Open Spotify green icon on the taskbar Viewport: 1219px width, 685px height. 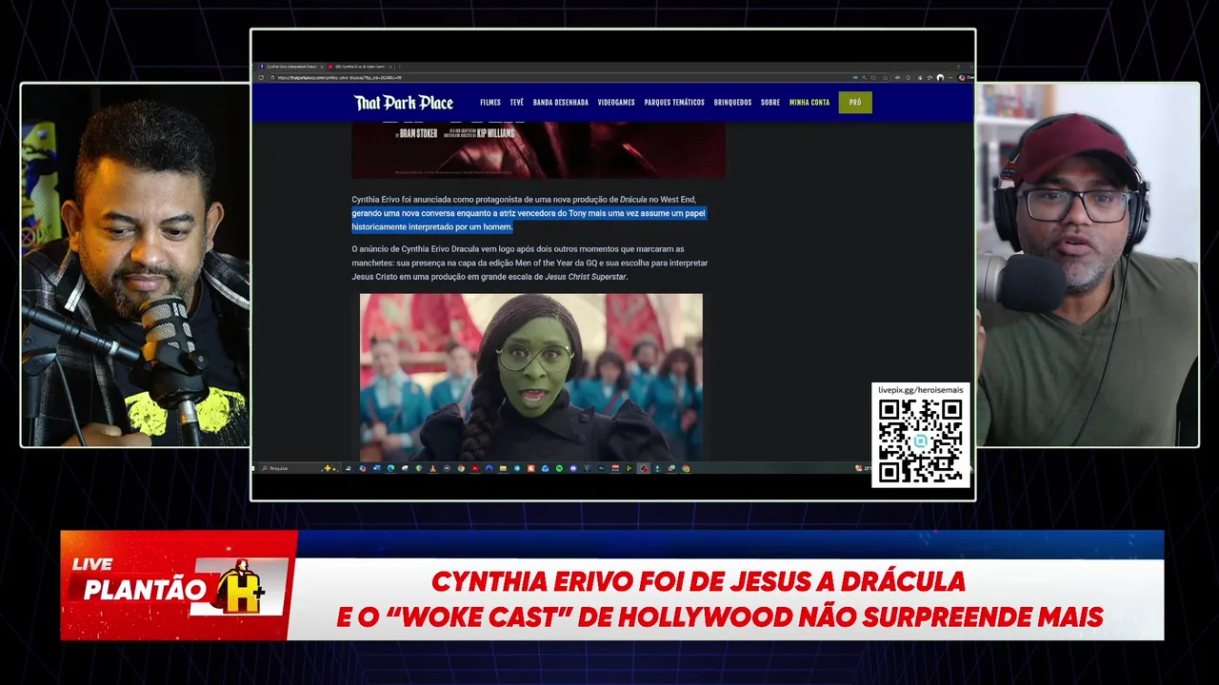click(x=559, y=468)
